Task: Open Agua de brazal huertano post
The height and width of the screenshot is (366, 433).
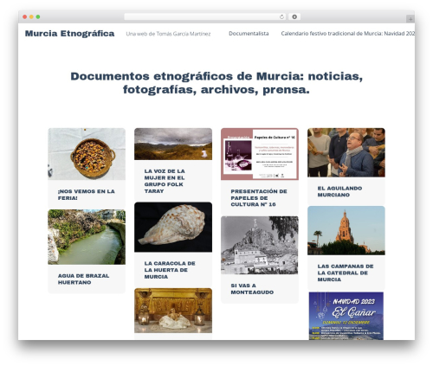Action: pyautogui.click(x=83, y=279)
